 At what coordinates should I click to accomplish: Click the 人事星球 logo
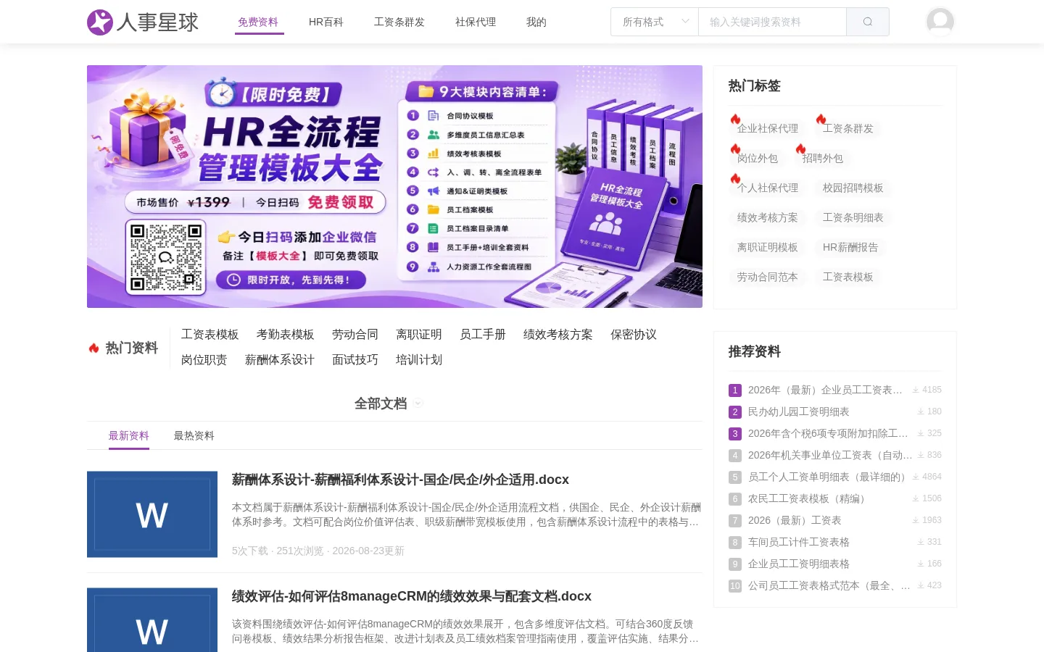(143, 22)
